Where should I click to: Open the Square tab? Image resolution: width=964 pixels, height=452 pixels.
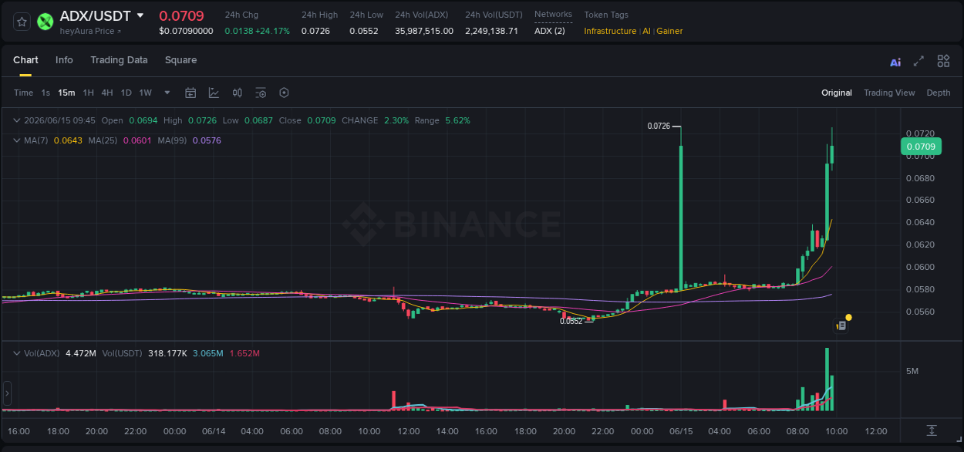[180, 60]
